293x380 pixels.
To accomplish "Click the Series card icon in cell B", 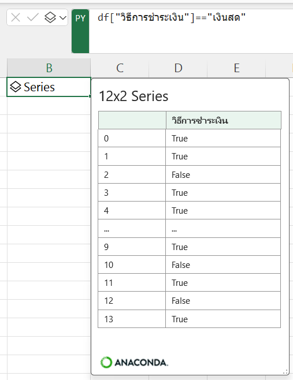I will coord(16,87).
